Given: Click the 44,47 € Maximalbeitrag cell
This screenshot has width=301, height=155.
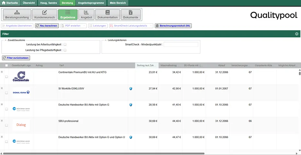Looking at the screenshot, I should [176, 137].
